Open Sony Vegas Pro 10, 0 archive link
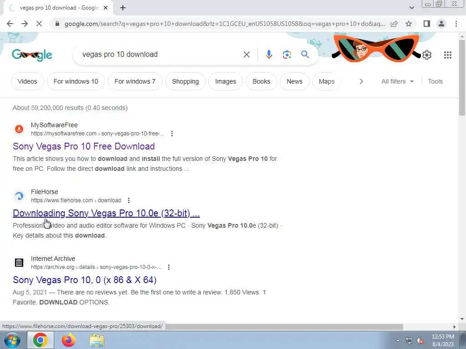The width and height of the screenshot is (466, 349). [85, 280]
